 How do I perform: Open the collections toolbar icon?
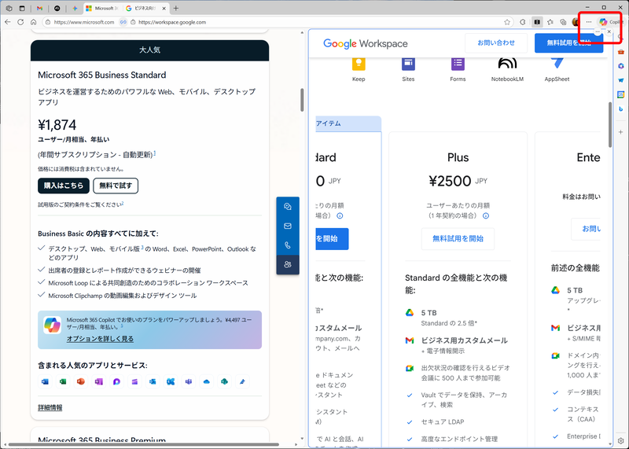click(x=563, y=22)
